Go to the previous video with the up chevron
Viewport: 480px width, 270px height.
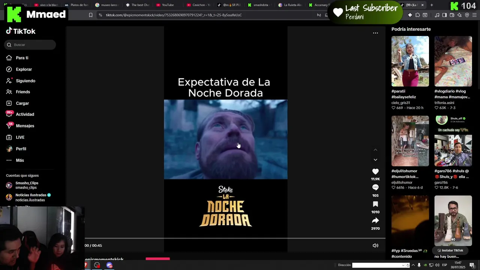coord(375,150)
